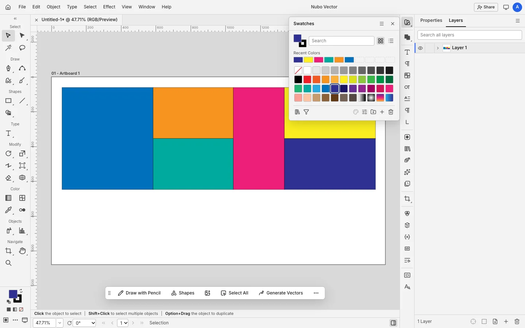
Task: Pick the Magic Wand tool
Action: coord(8,48)
